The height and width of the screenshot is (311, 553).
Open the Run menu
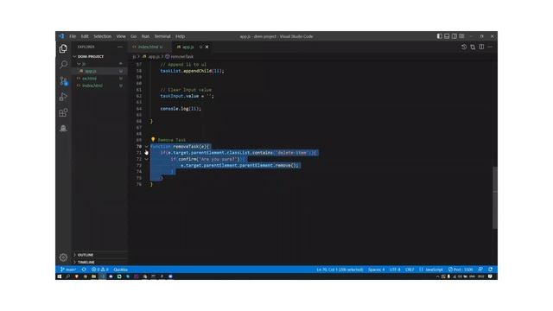point(145,36)
